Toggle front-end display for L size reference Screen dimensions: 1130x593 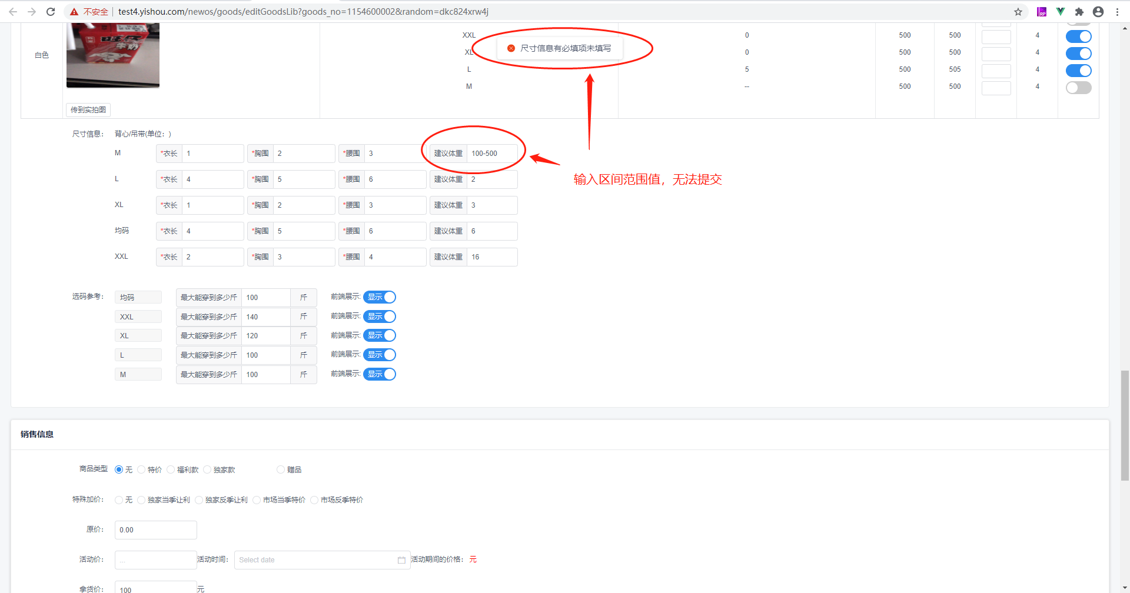click(x=380, y=355)
